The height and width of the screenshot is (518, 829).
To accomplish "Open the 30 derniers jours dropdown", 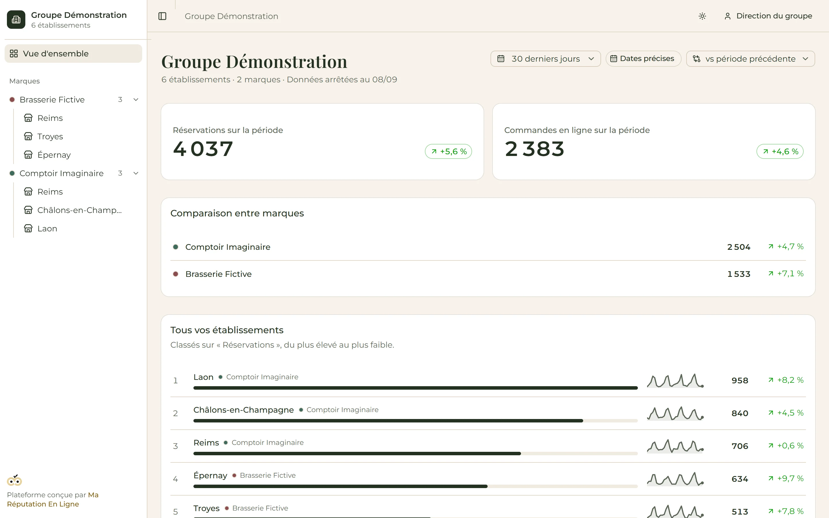I will coord(545,59).
